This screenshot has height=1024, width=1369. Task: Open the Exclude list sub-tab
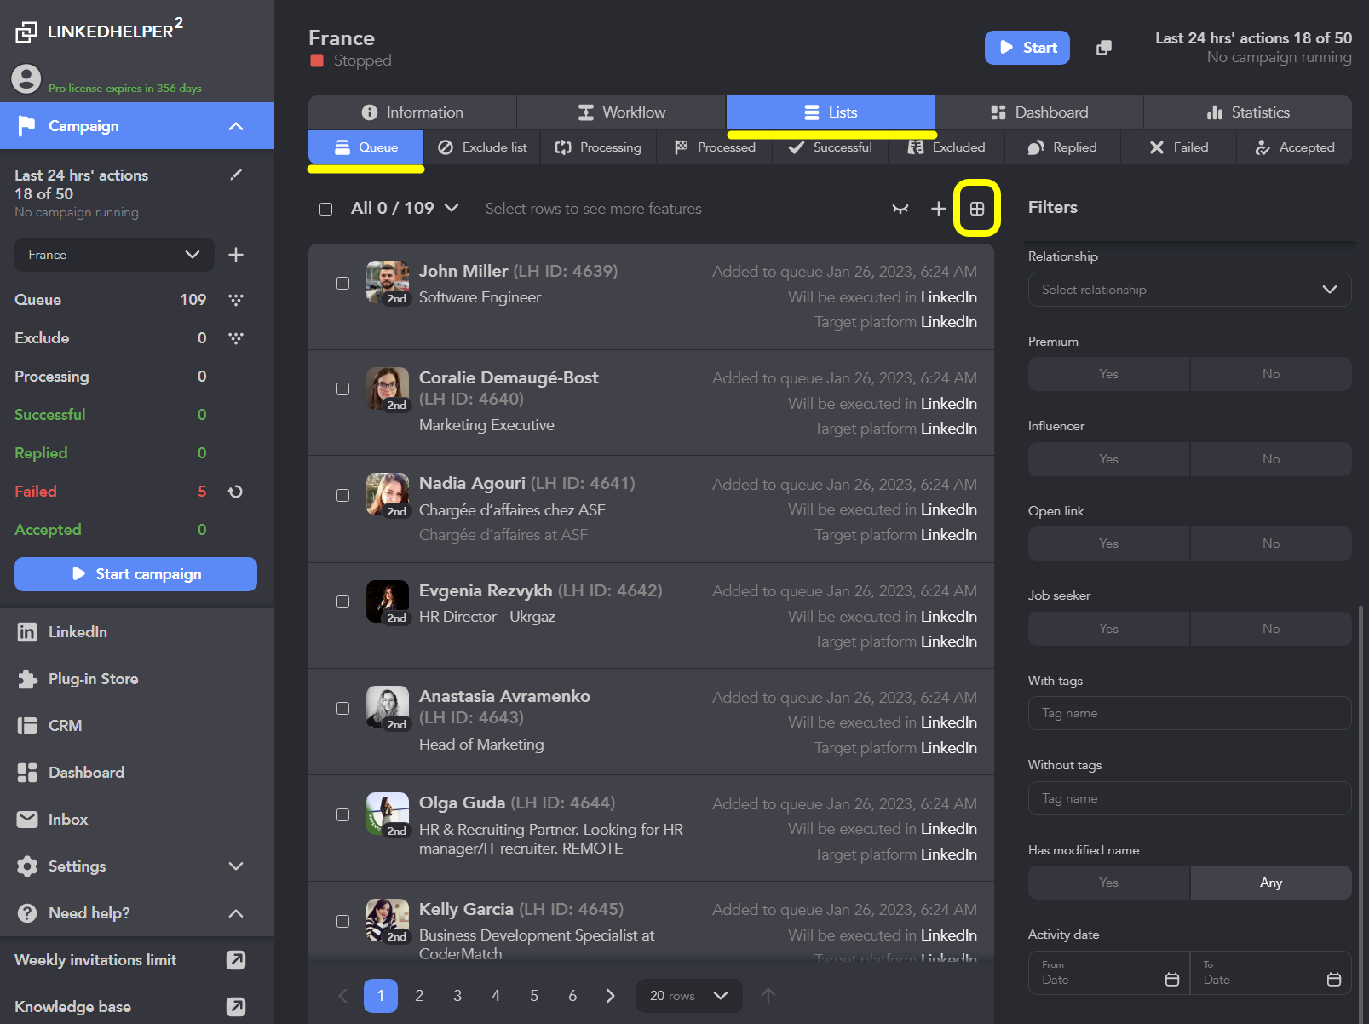[x=482, y=147]
